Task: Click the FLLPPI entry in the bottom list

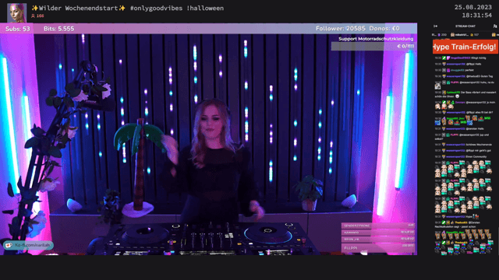Action: click(378, 247)
